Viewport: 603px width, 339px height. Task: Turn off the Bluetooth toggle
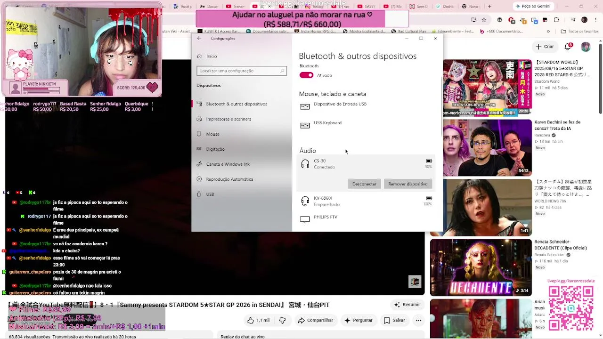(x=306, y=75)
